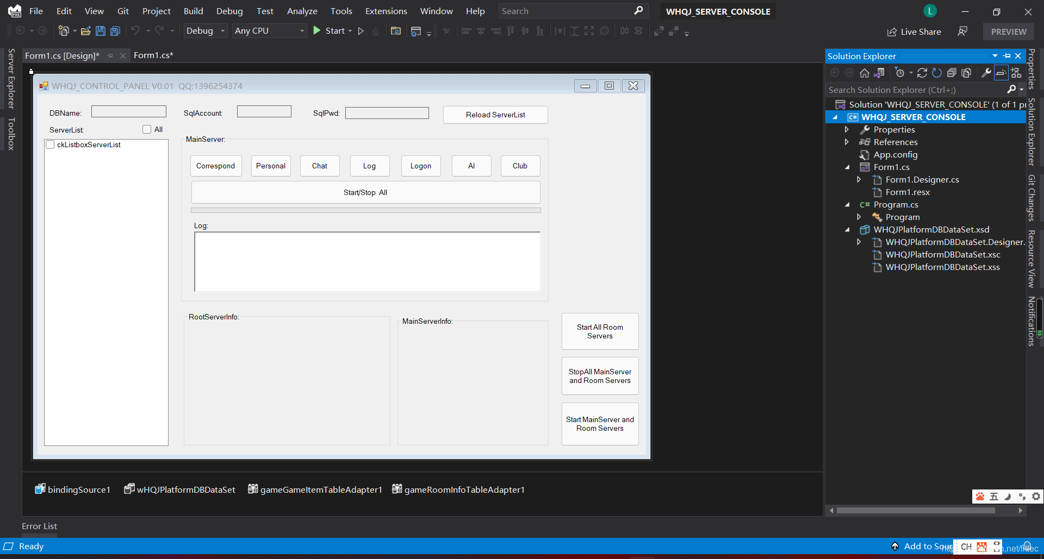This screenshot has width=1044, height=559.
Task: Open the Git Changes side tab
Action: 1031,198
